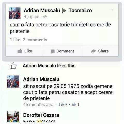View the '1 like' count on the post

point(15,40)
